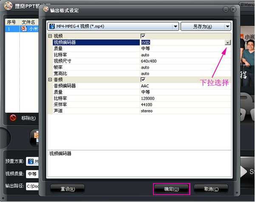The width and height of the screenshot is (255, 202).
Task: Toggle the 视频 enable checkbox
Action: pyautogui.click(x=143, y=36)
